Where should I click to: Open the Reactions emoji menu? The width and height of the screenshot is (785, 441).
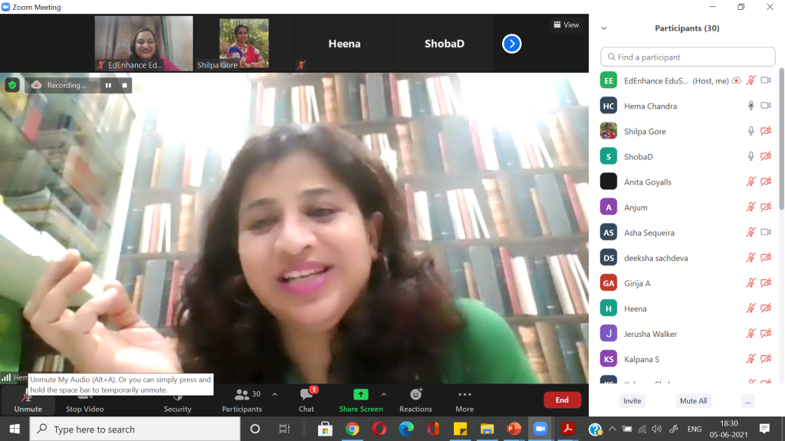[x=415, y=395]
